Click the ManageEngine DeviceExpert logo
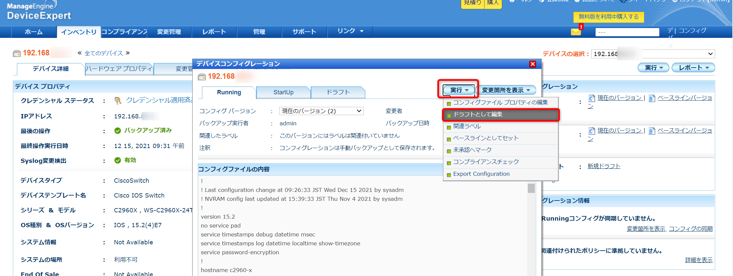Image resolution: width=733 pixels, height=276 pixels. click(x=39, y=11)
